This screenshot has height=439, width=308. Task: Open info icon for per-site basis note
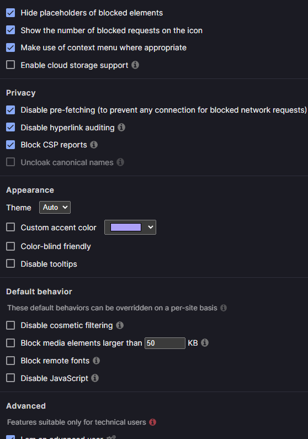click(x=224, y=308)
